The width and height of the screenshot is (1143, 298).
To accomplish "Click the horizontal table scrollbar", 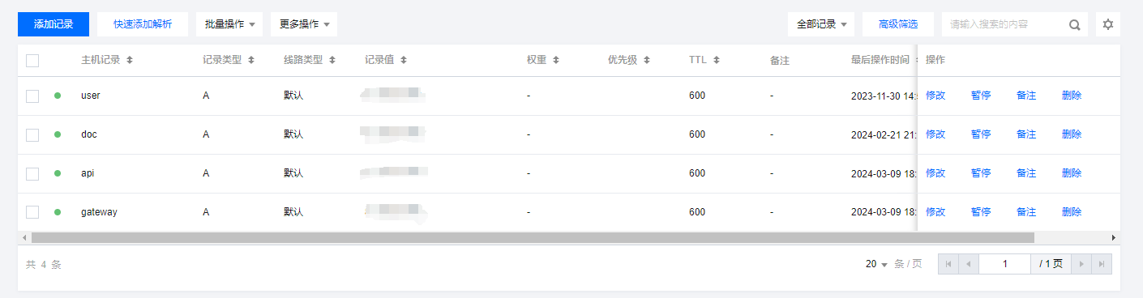I will pyautogui.click(x=533, y=237).
